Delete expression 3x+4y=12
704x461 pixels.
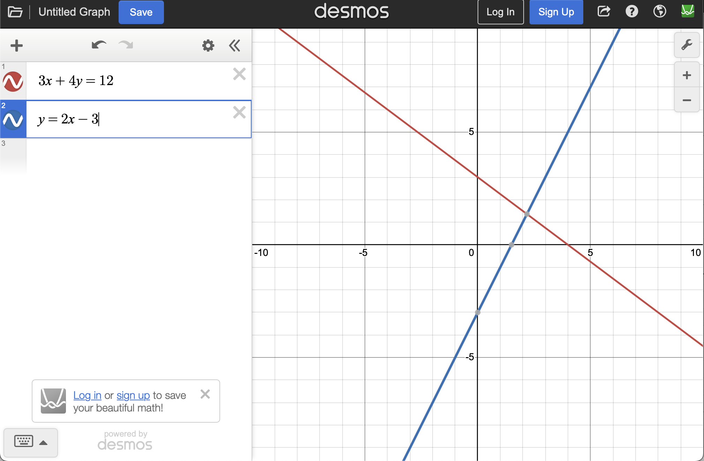coord(239,74)
